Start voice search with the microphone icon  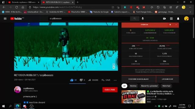click(x=143, y=18)
